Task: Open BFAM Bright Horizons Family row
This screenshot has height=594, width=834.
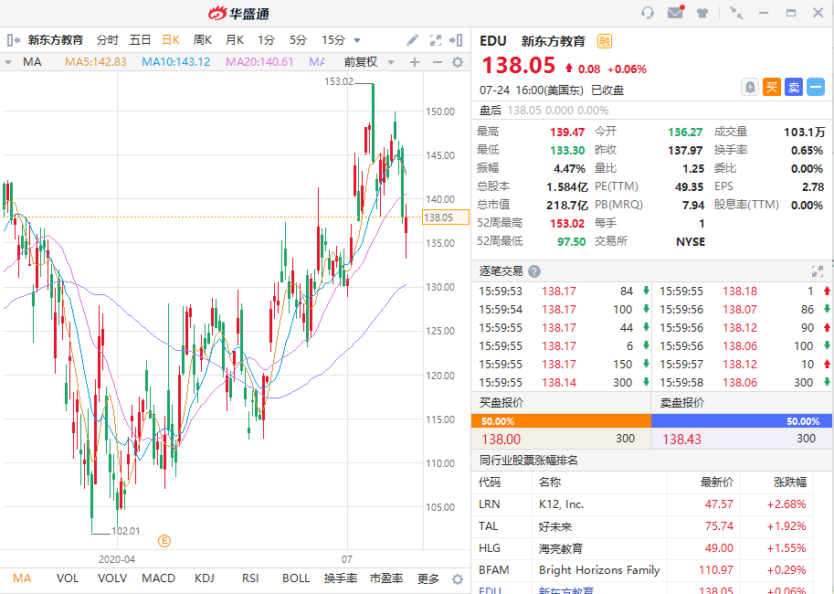Action: click(x=643, y=570)
